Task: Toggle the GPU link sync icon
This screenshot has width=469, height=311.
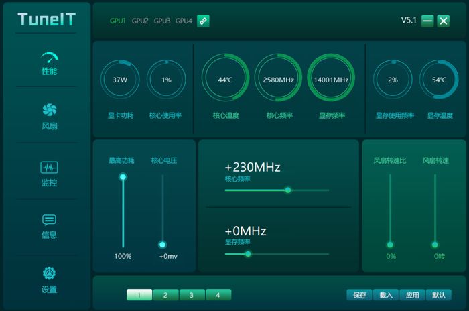Action: (x=203, y=21)
